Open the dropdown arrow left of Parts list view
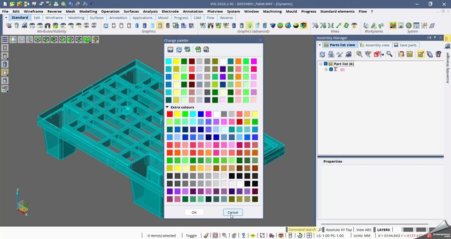The image size is (451, 239). point(320,45)
